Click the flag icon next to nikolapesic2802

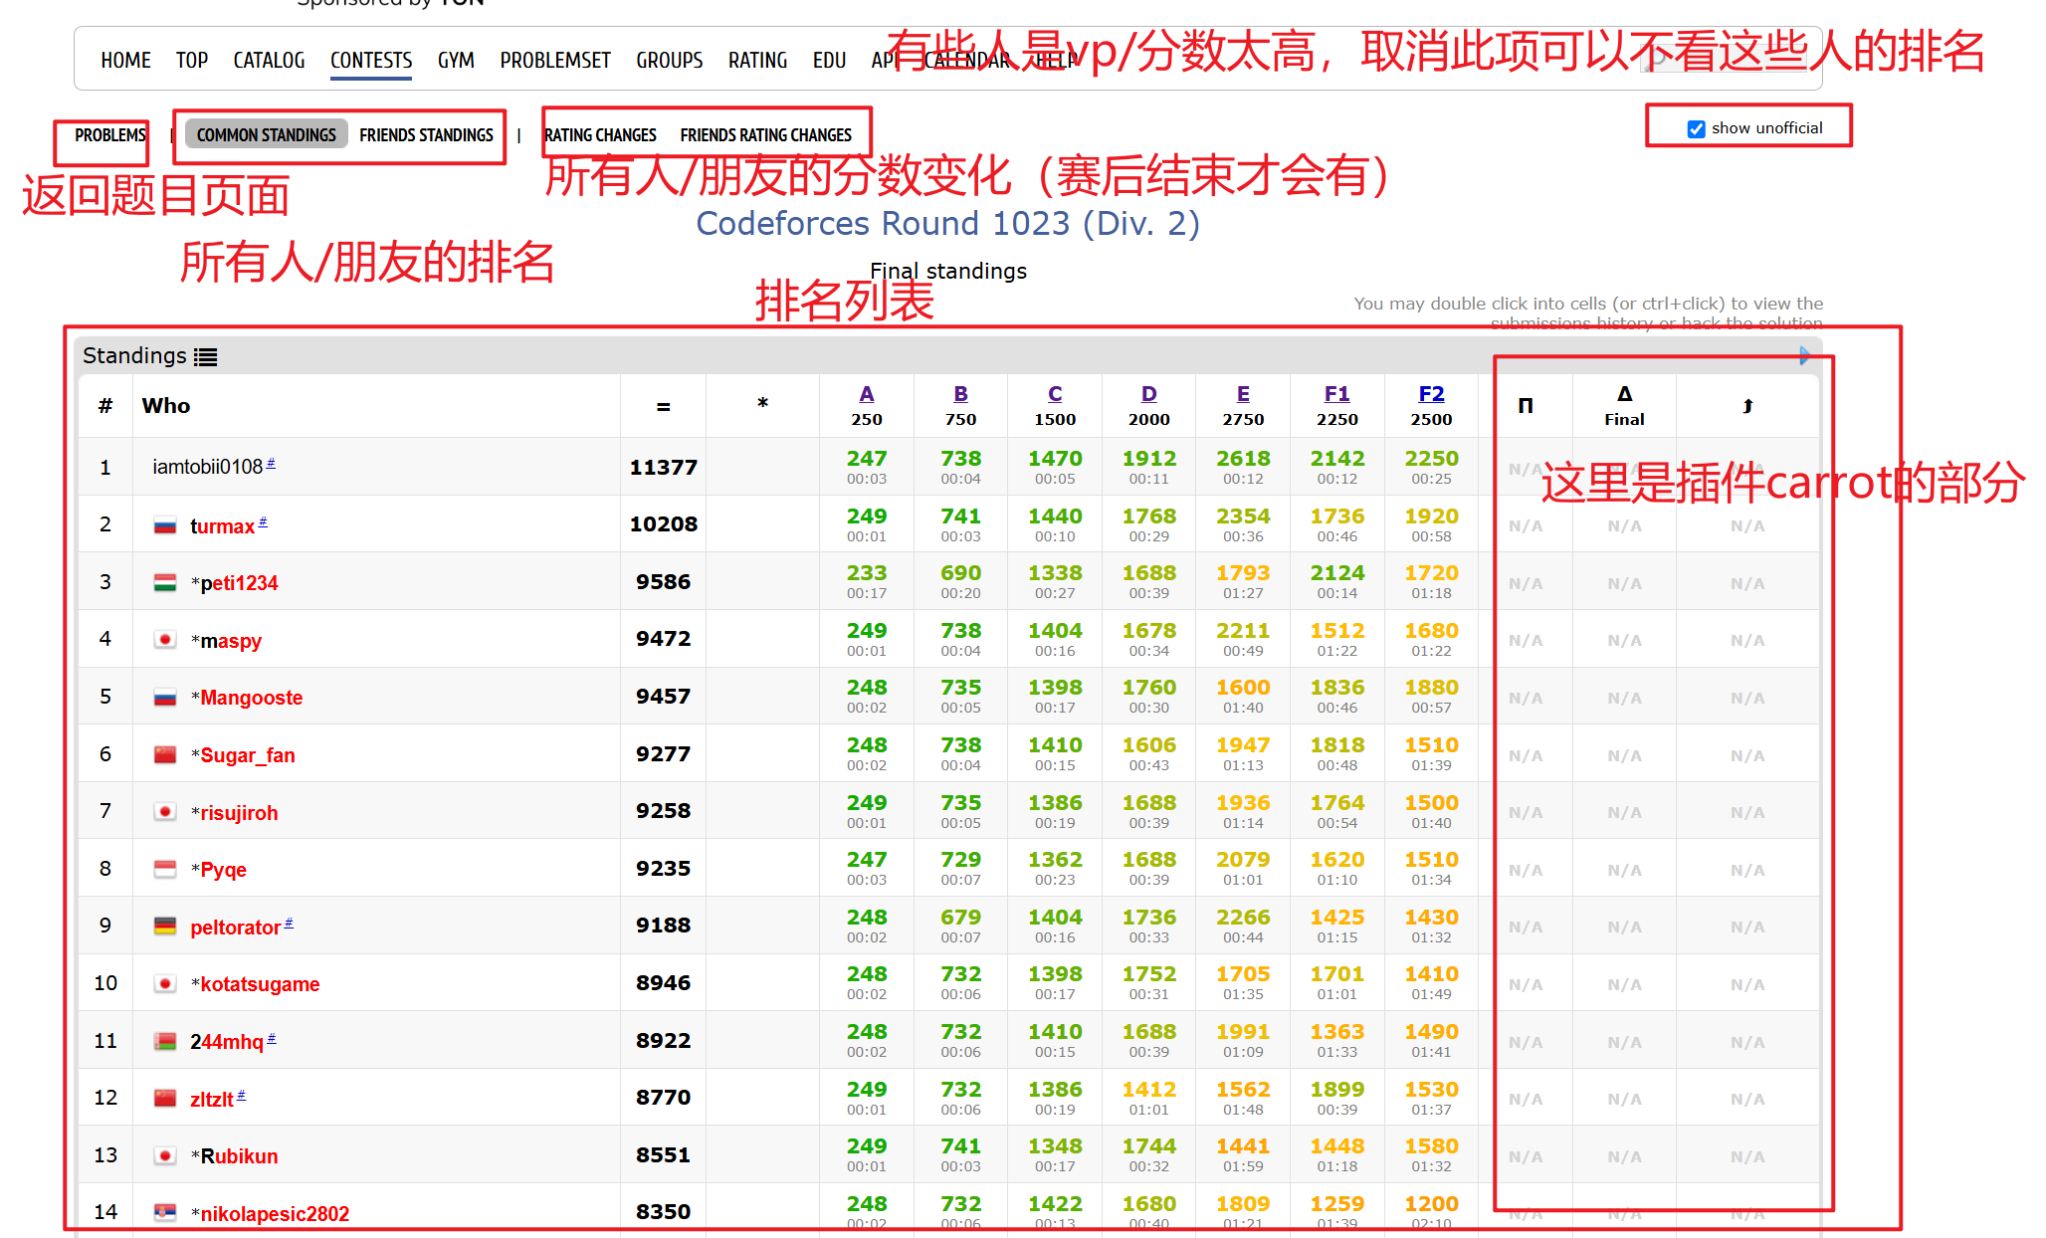point(165,1212)
